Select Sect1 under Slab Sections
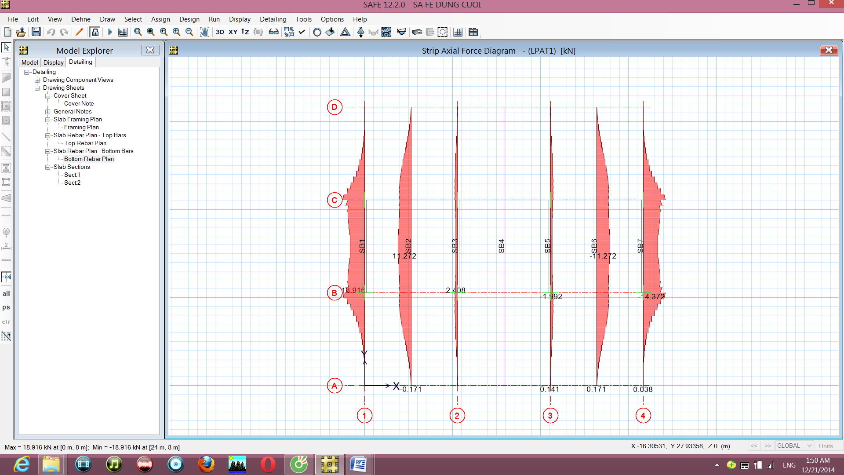 (x=72, y=175)
